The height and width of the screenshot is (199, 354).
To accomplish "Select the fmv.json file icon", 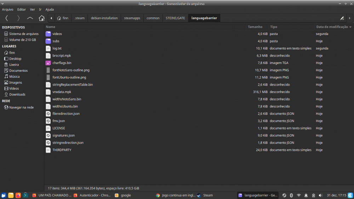I will coord(48,121).
